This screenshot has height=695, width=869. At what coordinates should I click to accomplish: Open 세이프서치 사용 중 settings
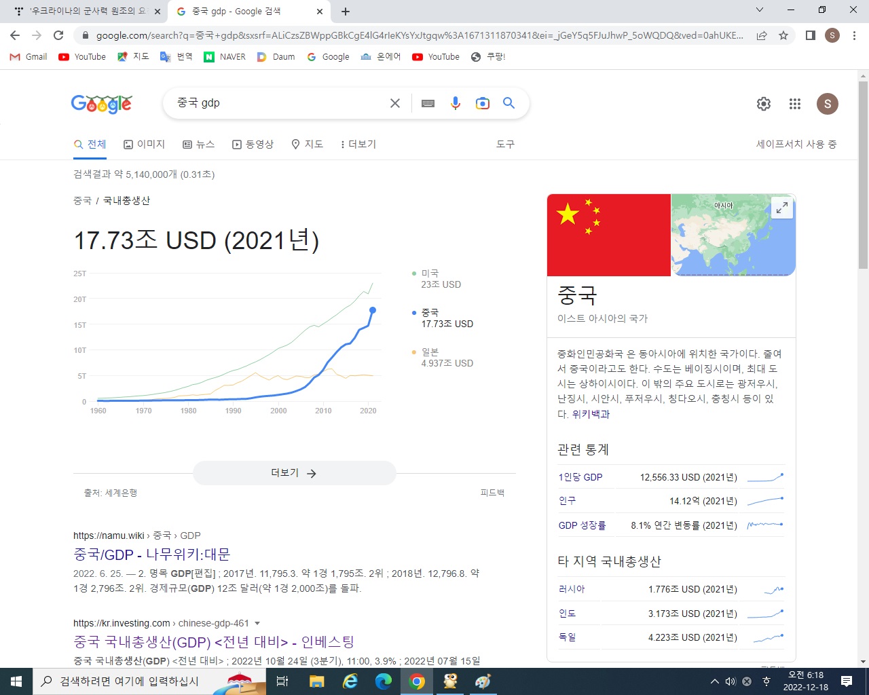click(796, 144)
